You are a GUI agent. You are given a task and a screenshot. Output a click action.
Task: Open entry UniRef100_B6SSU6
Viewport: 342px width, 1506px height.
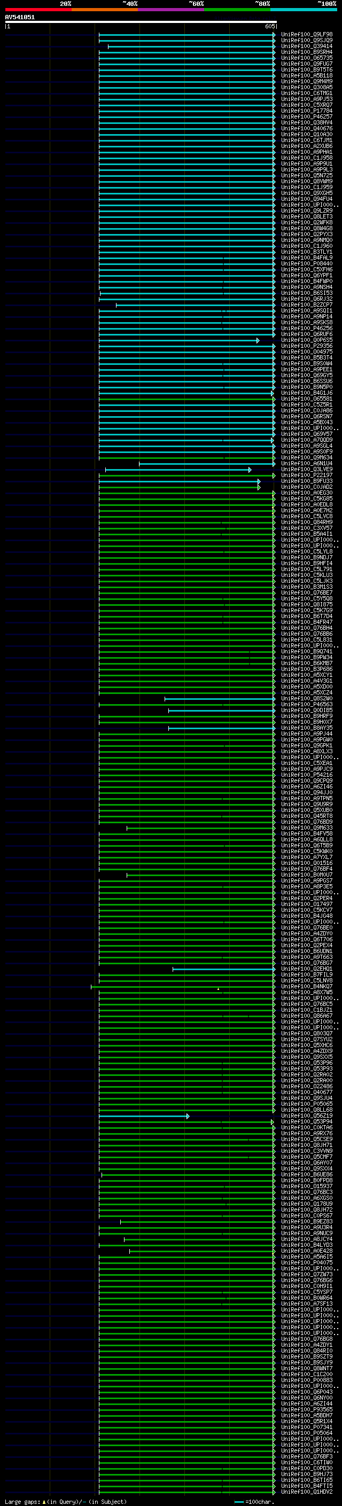tap(306, 381)
